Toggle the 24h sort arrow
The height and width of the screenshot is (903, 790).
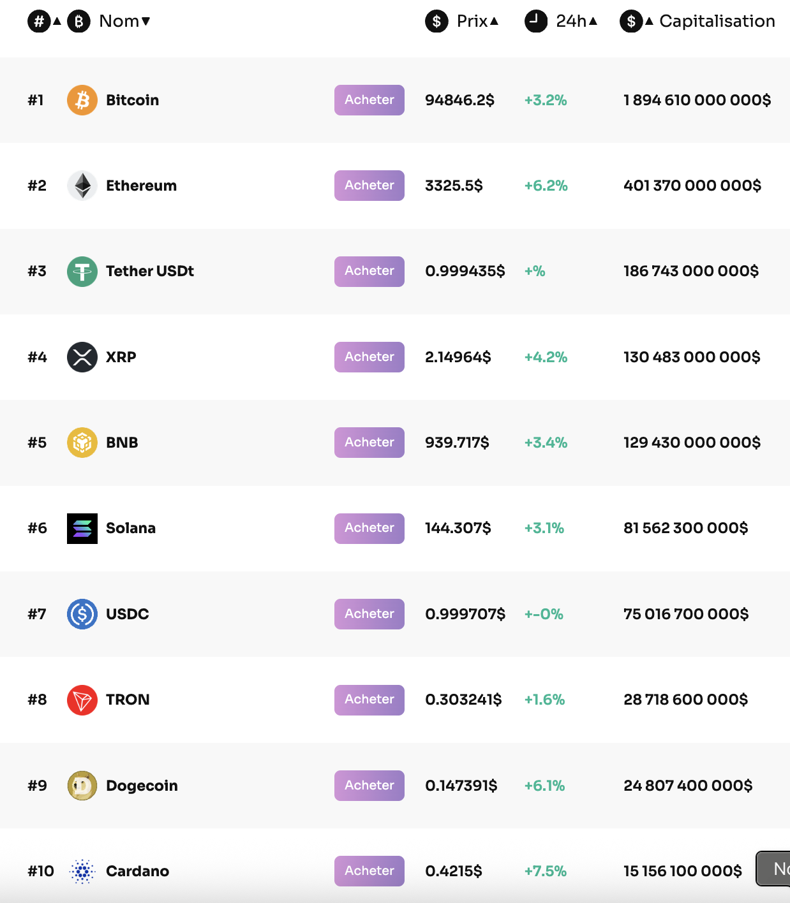click(592, 21)
